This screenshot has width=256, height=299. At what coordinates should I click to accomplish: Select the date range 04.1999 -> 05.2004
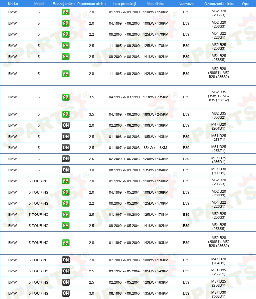(x=124, y=193)
